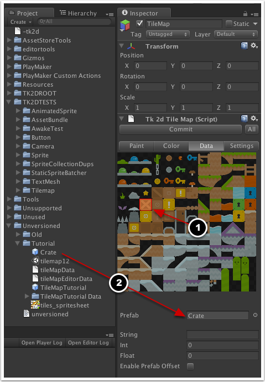Screen dimensions: 265x382
Task: Expand the AnimatedSprite folder
Action: pyautogui.click(x=18, y=110)
